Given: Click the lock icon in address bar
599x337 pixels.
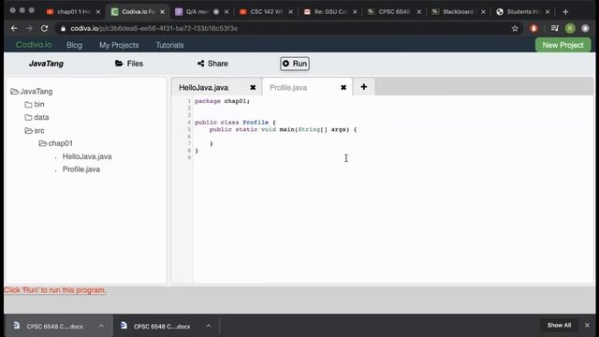Looking at the screenshot, I should (63, 28).
